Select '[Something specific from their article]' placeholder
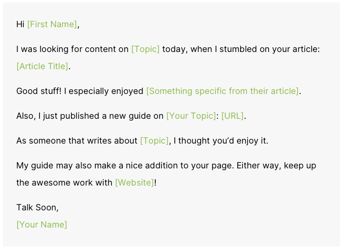The image size is (343, 249). (222, 91)
